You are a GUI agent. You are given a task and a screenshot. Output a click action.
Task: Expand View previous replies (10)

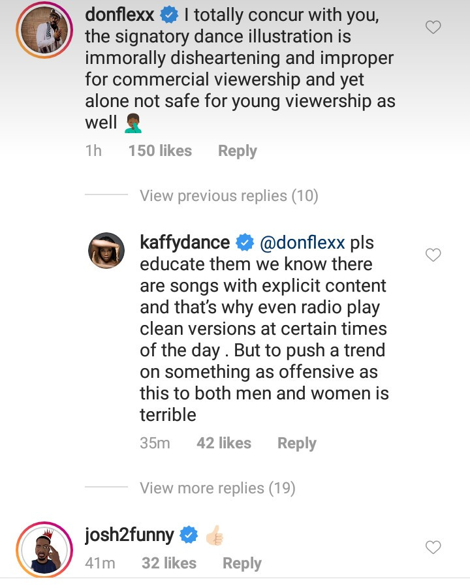point(228,196)
